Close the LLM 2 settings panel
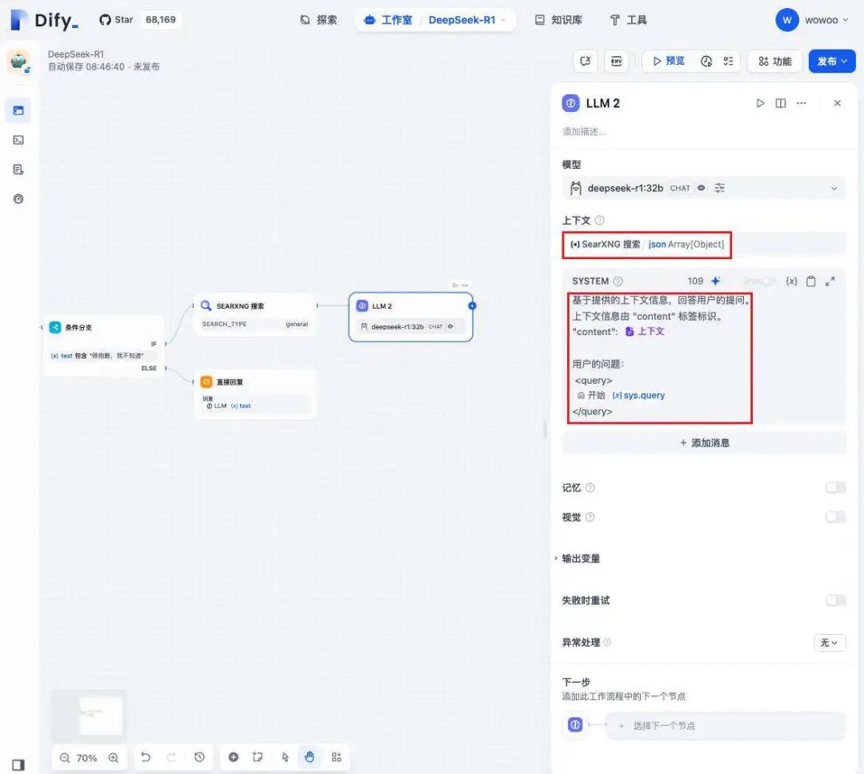Viewport: 864px width, 774px height. click(x=838, y=103)
